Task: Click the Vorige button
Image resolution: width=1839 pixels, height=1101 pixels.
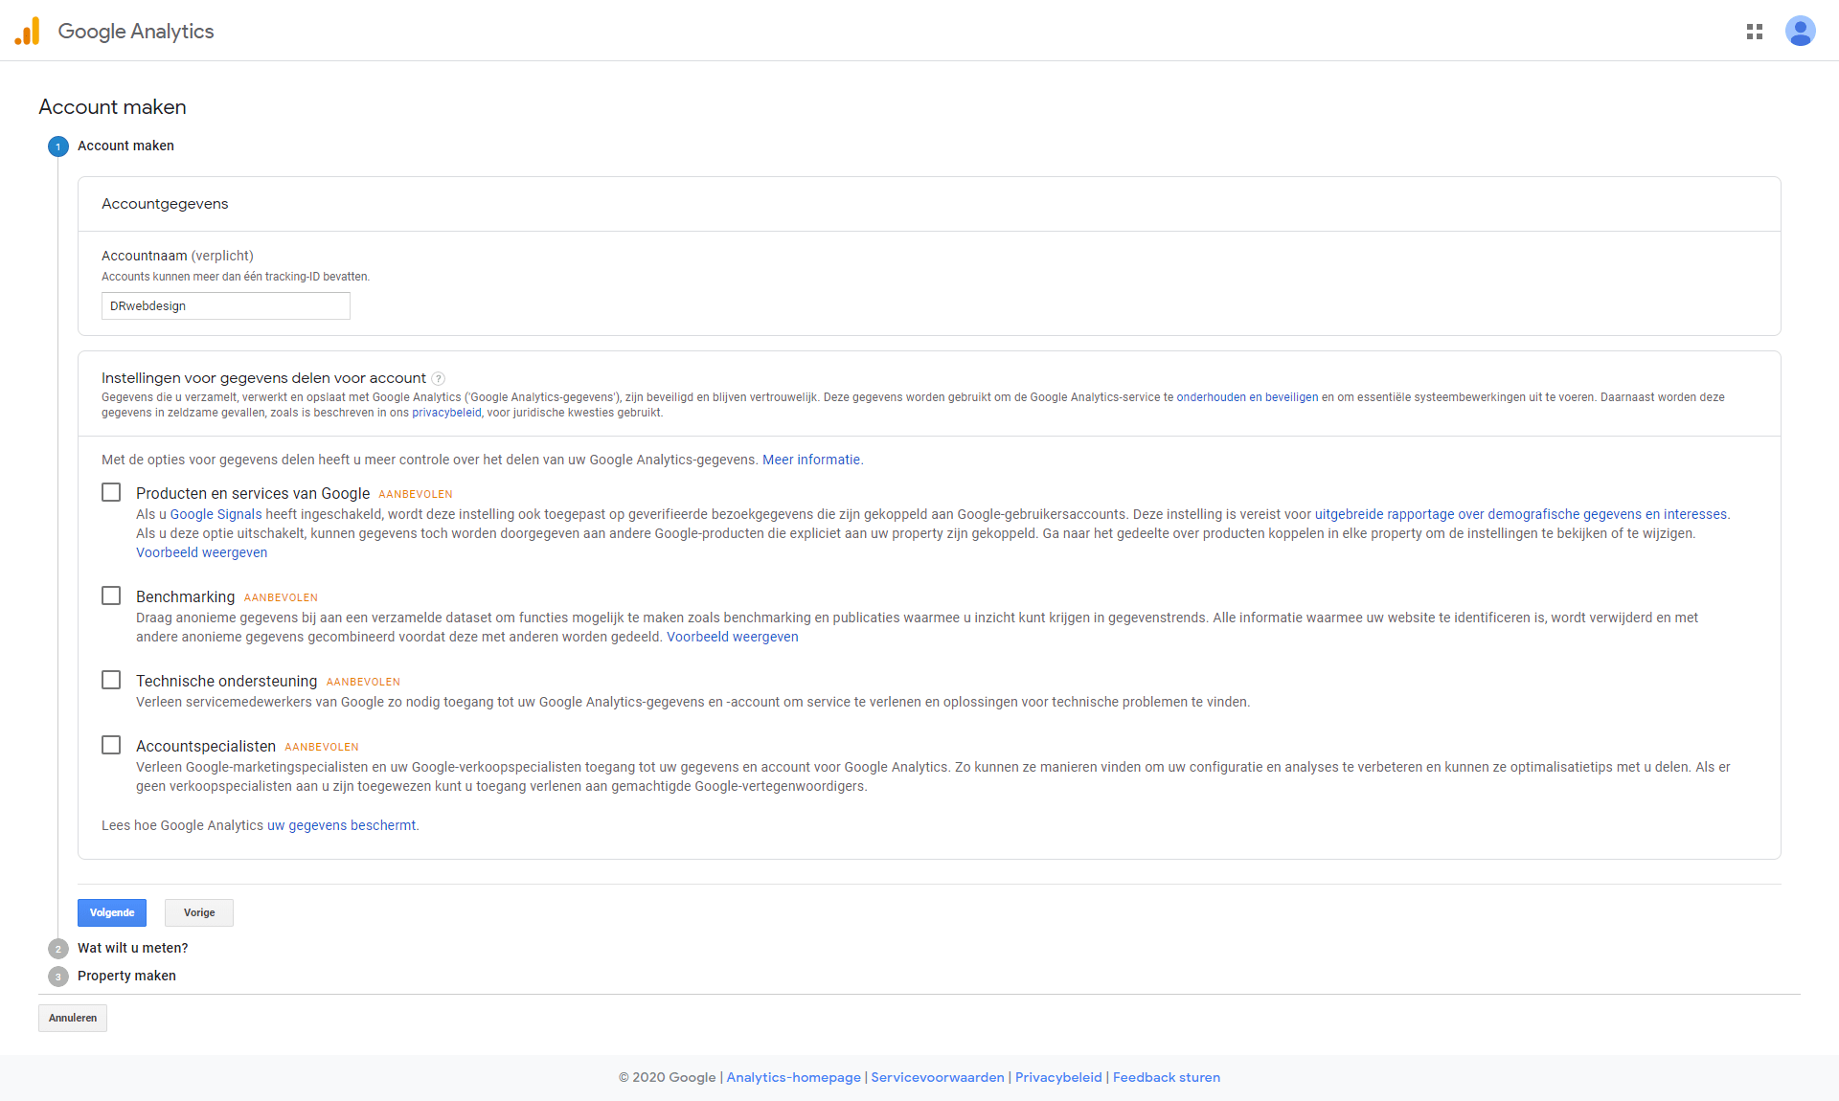Action: coord(199,912)
